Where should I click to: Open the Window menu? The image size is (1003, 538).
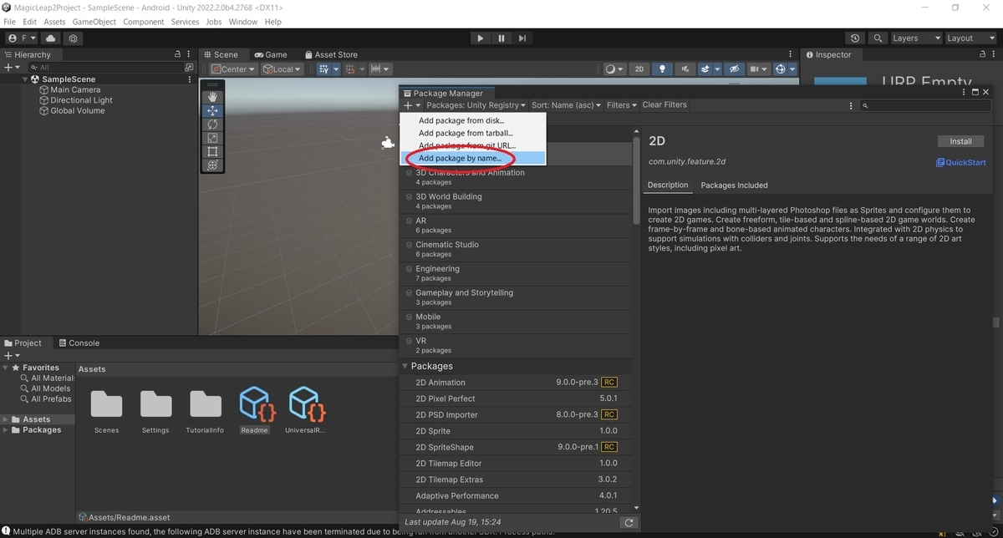pyautogui.click(x=243, y=22)
